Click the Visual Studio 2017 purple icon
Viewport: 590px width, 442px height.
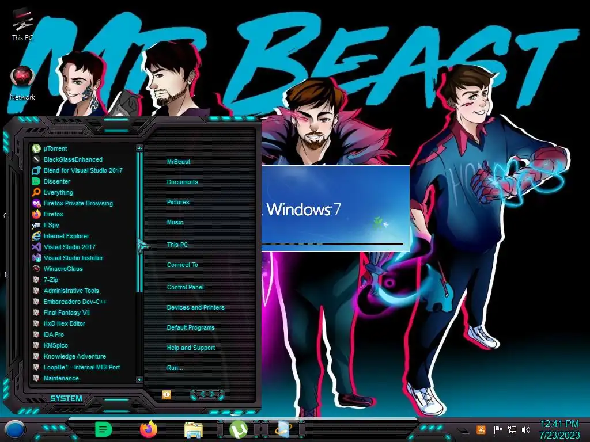(36, 247)
